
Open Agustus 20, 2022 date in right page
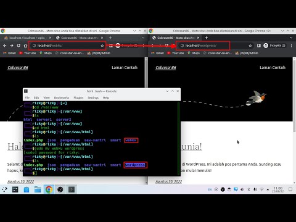[x=168, y=181]
